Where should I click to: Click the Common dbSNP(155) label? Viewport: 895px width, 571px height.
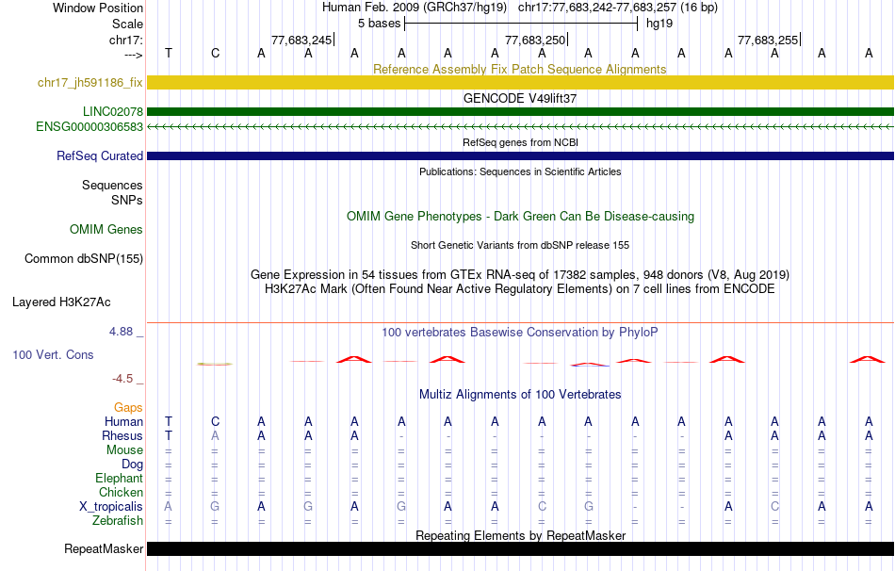pos(84,259)
